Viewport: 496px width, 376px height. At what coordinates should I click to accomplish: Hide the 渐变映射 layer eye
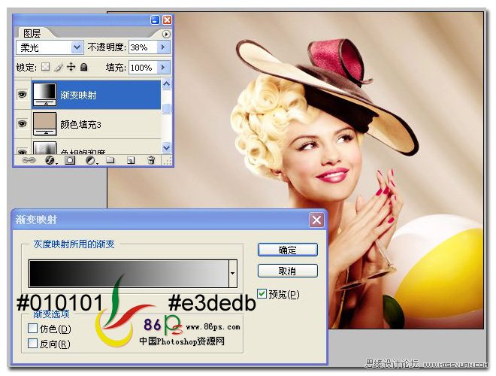pos(22,94)
